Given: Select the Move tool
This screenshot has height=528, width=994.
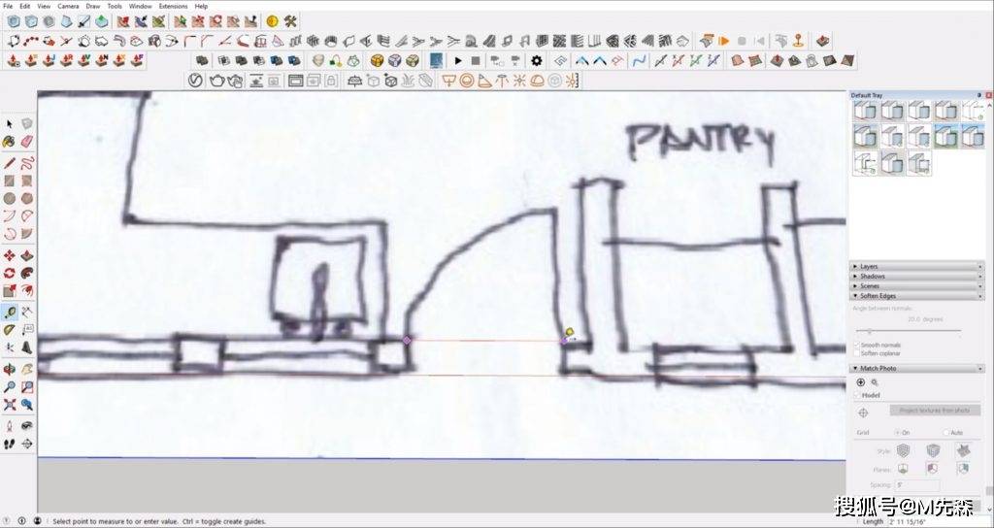Looking at the screenshot, I should pos(10,256).
